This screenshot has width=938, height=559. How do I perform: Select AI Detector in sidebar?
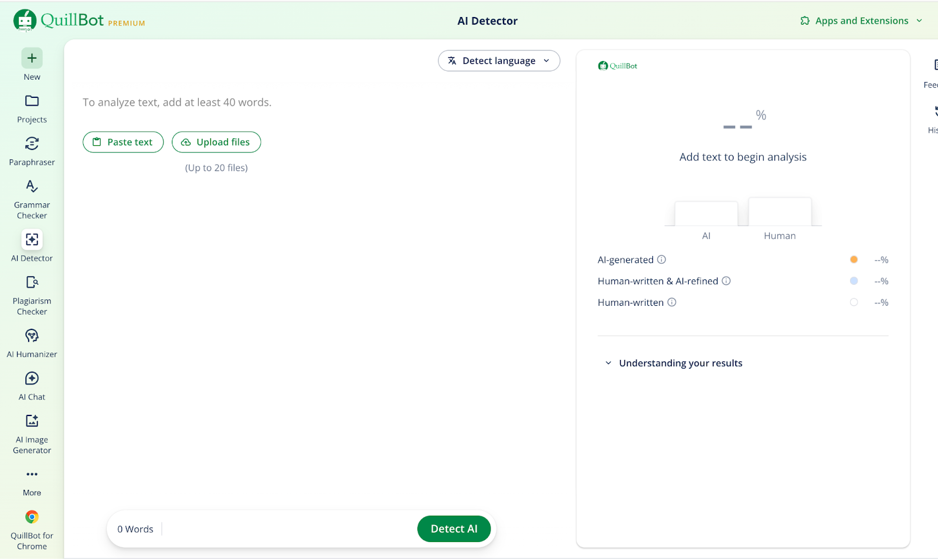(32, 240)
